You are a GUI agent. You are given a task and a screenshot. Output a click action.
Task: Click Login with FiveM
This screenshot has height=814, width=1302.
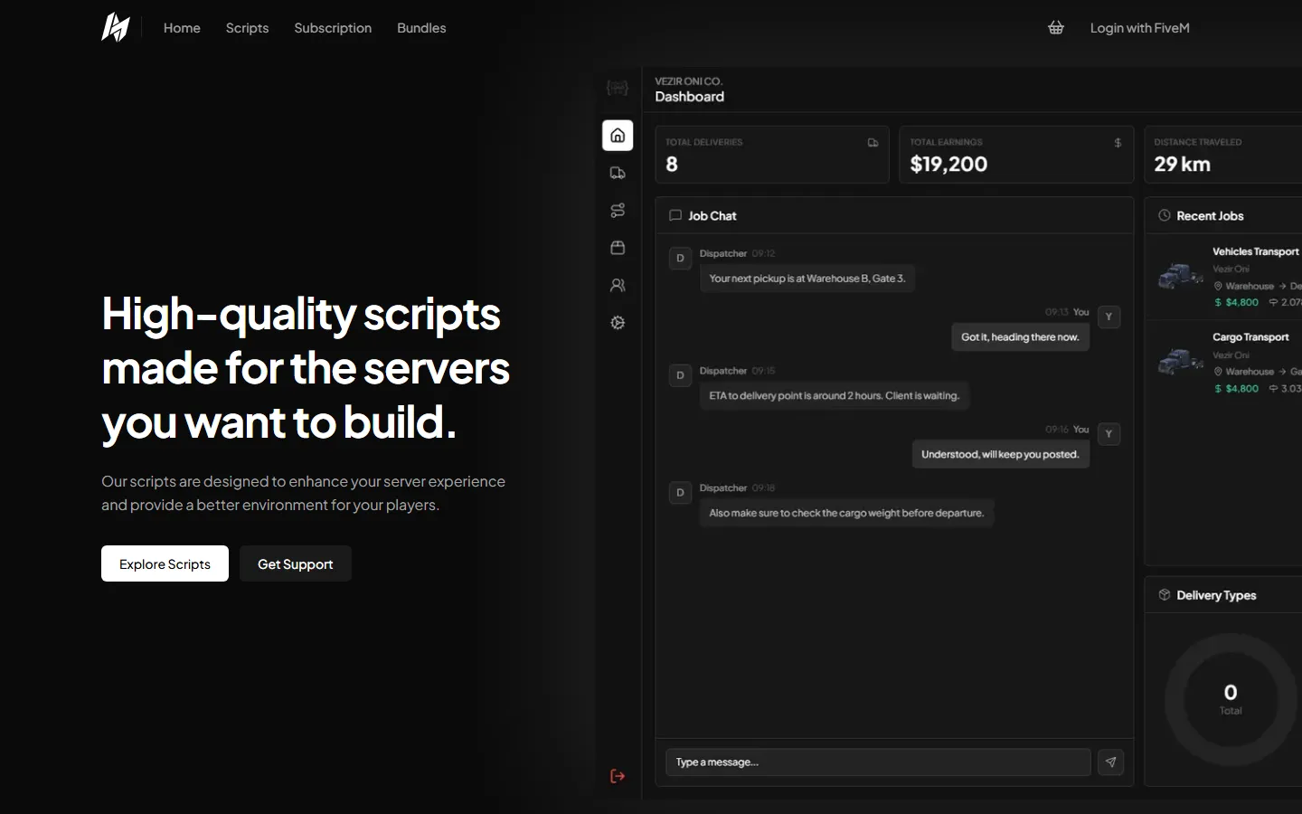coord(1139,28)
